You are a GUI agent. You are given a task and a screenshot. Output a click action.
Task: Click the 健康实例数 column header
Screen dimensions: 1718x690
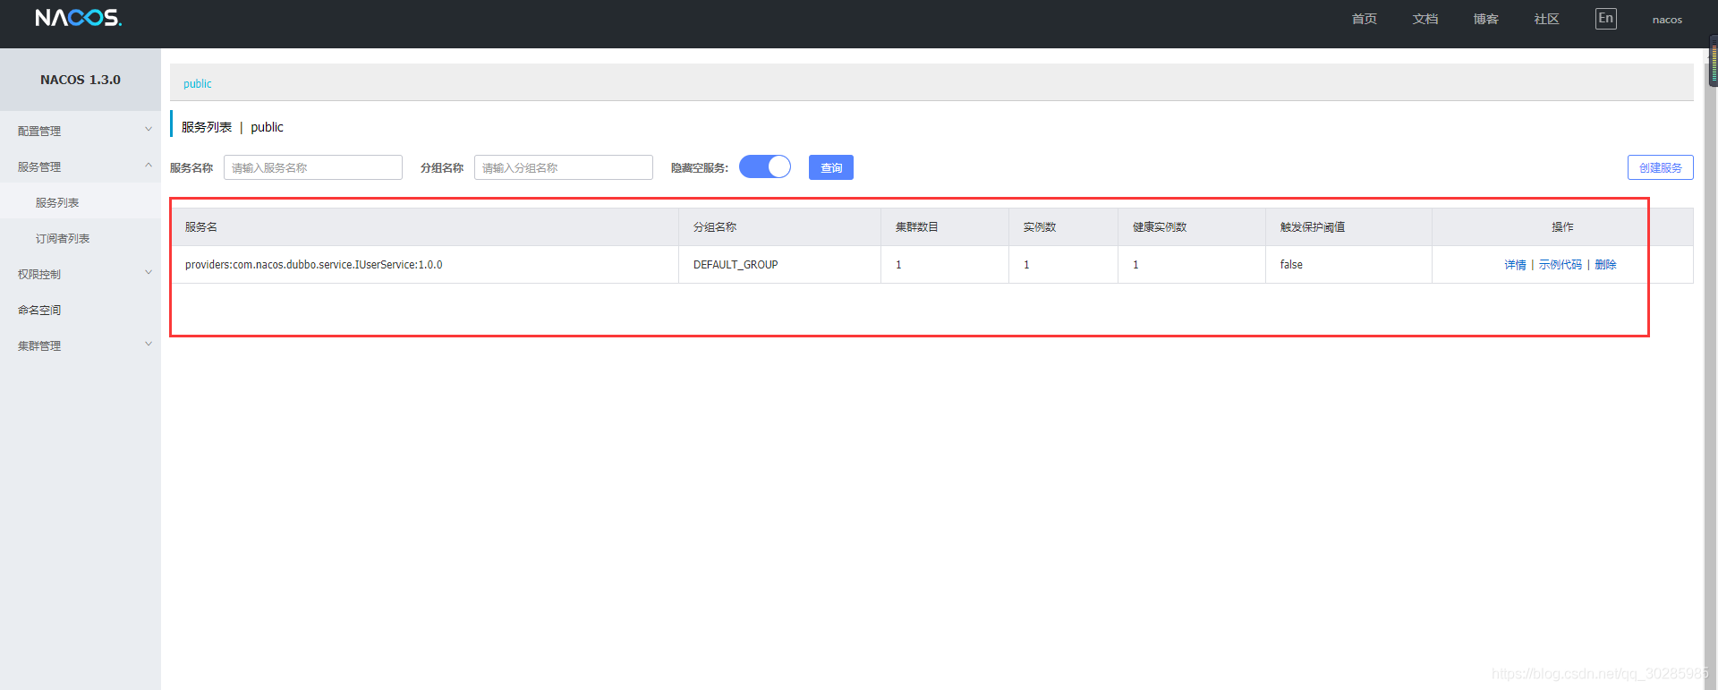pyautogui.click(x=1192, y=227)
